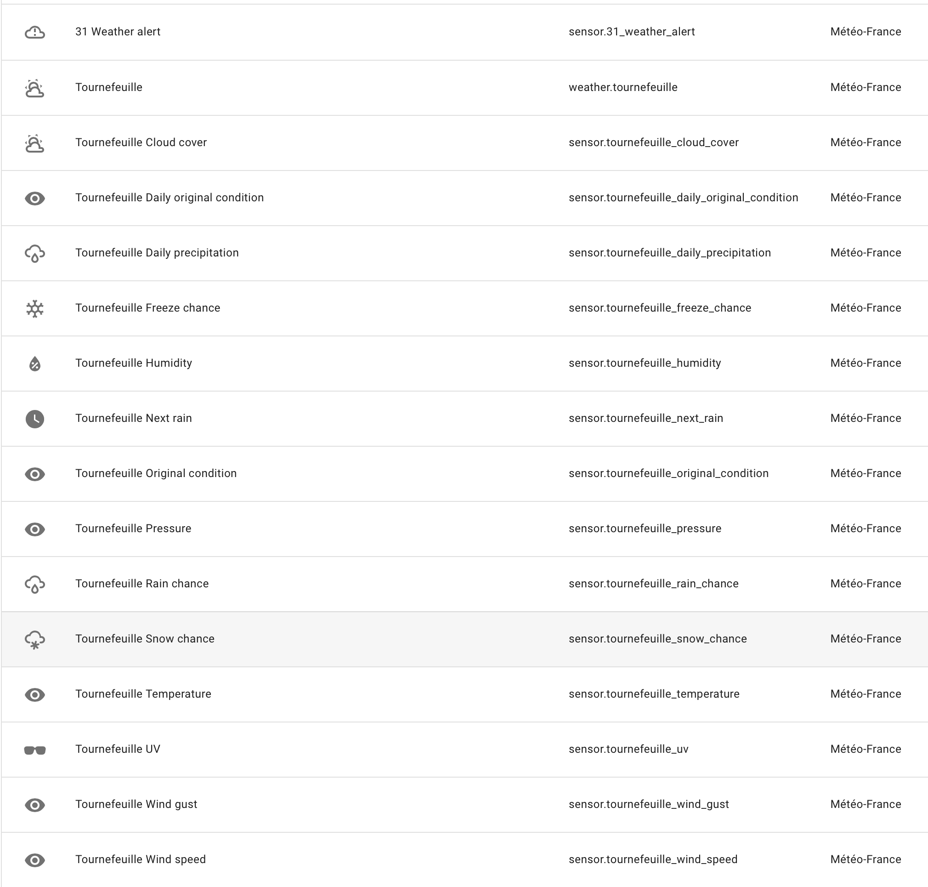Click Météo-France integration in 31 Weather alert row
The width and height of the screenshot is (928, 887).
(866, 32)
